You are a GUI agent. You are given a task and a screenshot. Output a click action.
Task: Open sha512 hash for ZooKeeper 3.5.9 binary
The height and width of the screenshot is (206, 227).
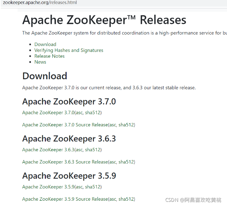(x=93, y=187)
